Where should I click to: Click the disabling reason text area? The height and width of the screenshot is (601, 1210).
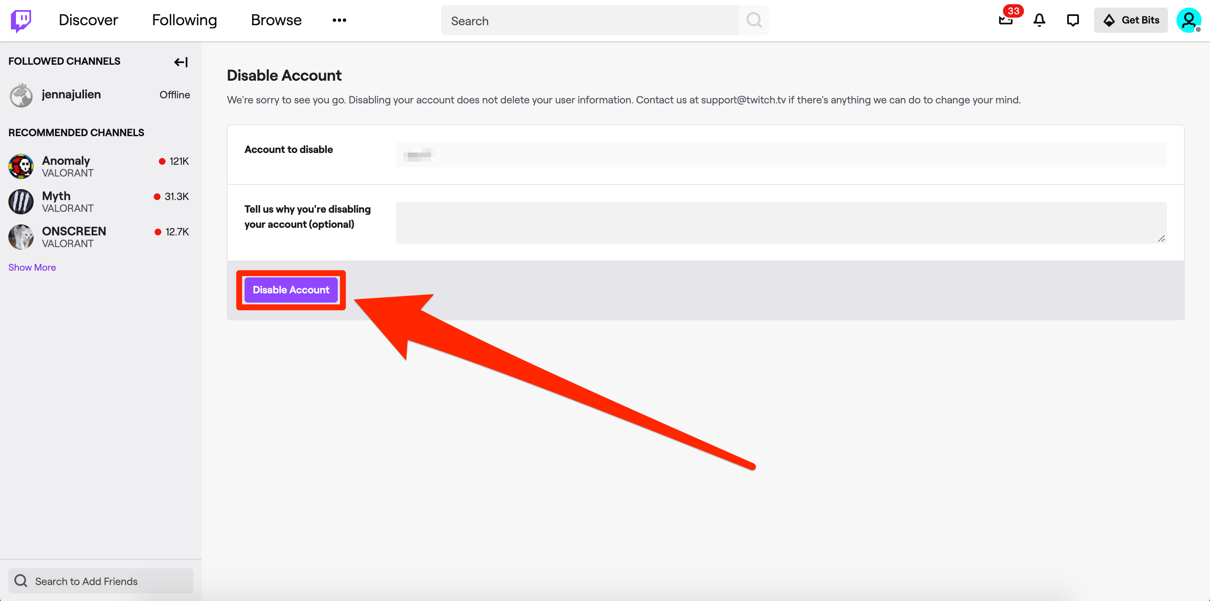tap(781, 223)
